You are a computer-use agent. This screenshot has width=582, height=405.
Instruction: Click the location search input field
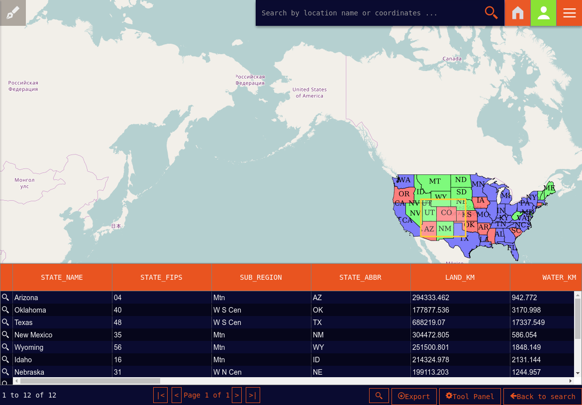pyautogui.click(x=368, y=13)
